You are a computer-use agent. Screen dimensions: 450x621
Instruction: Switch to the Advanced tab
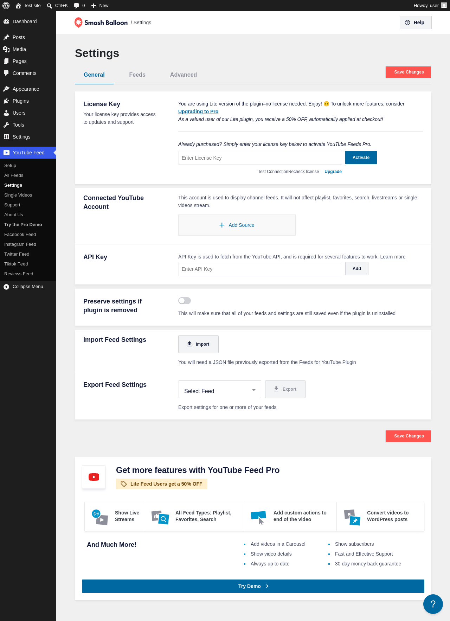[184, 75]
